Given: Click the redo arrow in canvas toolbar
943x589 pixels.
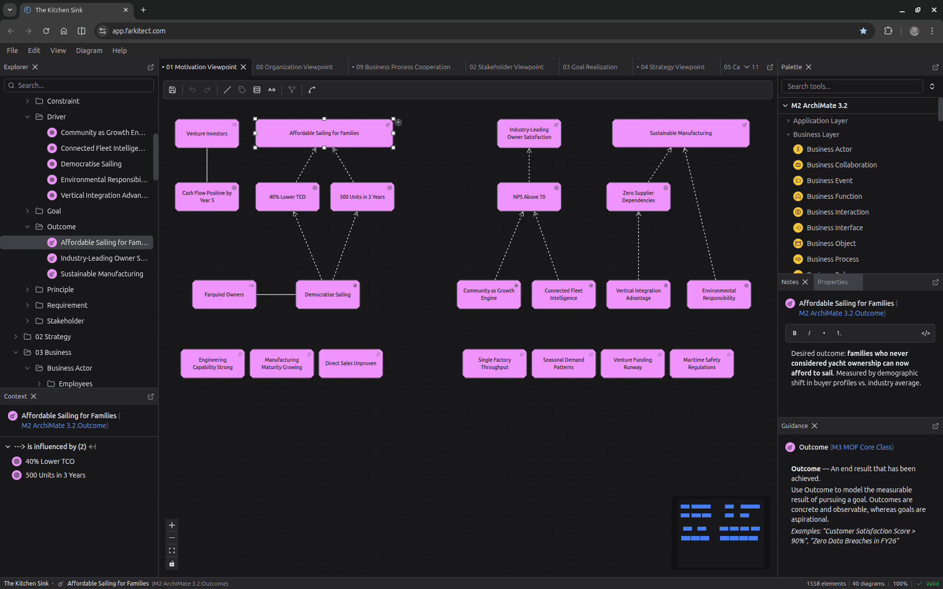Looking at the screenshot, I should coord(207,90).
